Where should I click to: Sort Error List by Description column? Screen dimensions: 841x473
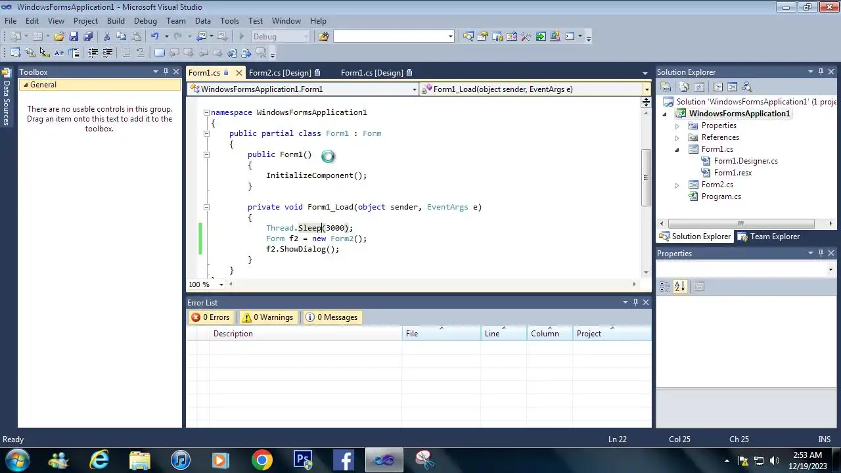point(306,334)
